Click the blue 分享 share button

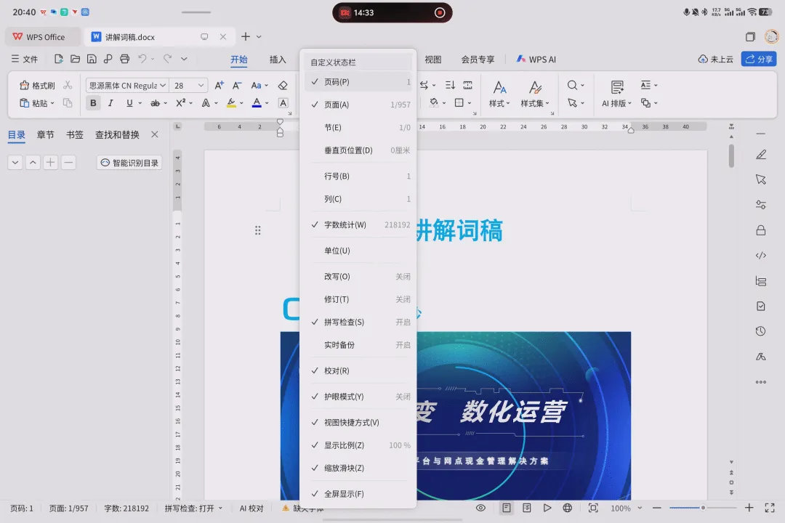click(758, 59)
